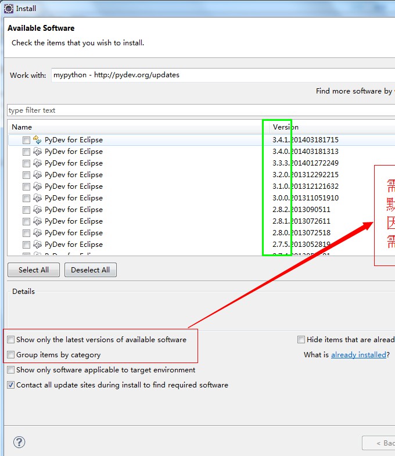Check the PyDev for Eclipse 3.2.0 checkbox
Image resolution: width=395 pixels, height=456 pixels.
tap(26, 175)
